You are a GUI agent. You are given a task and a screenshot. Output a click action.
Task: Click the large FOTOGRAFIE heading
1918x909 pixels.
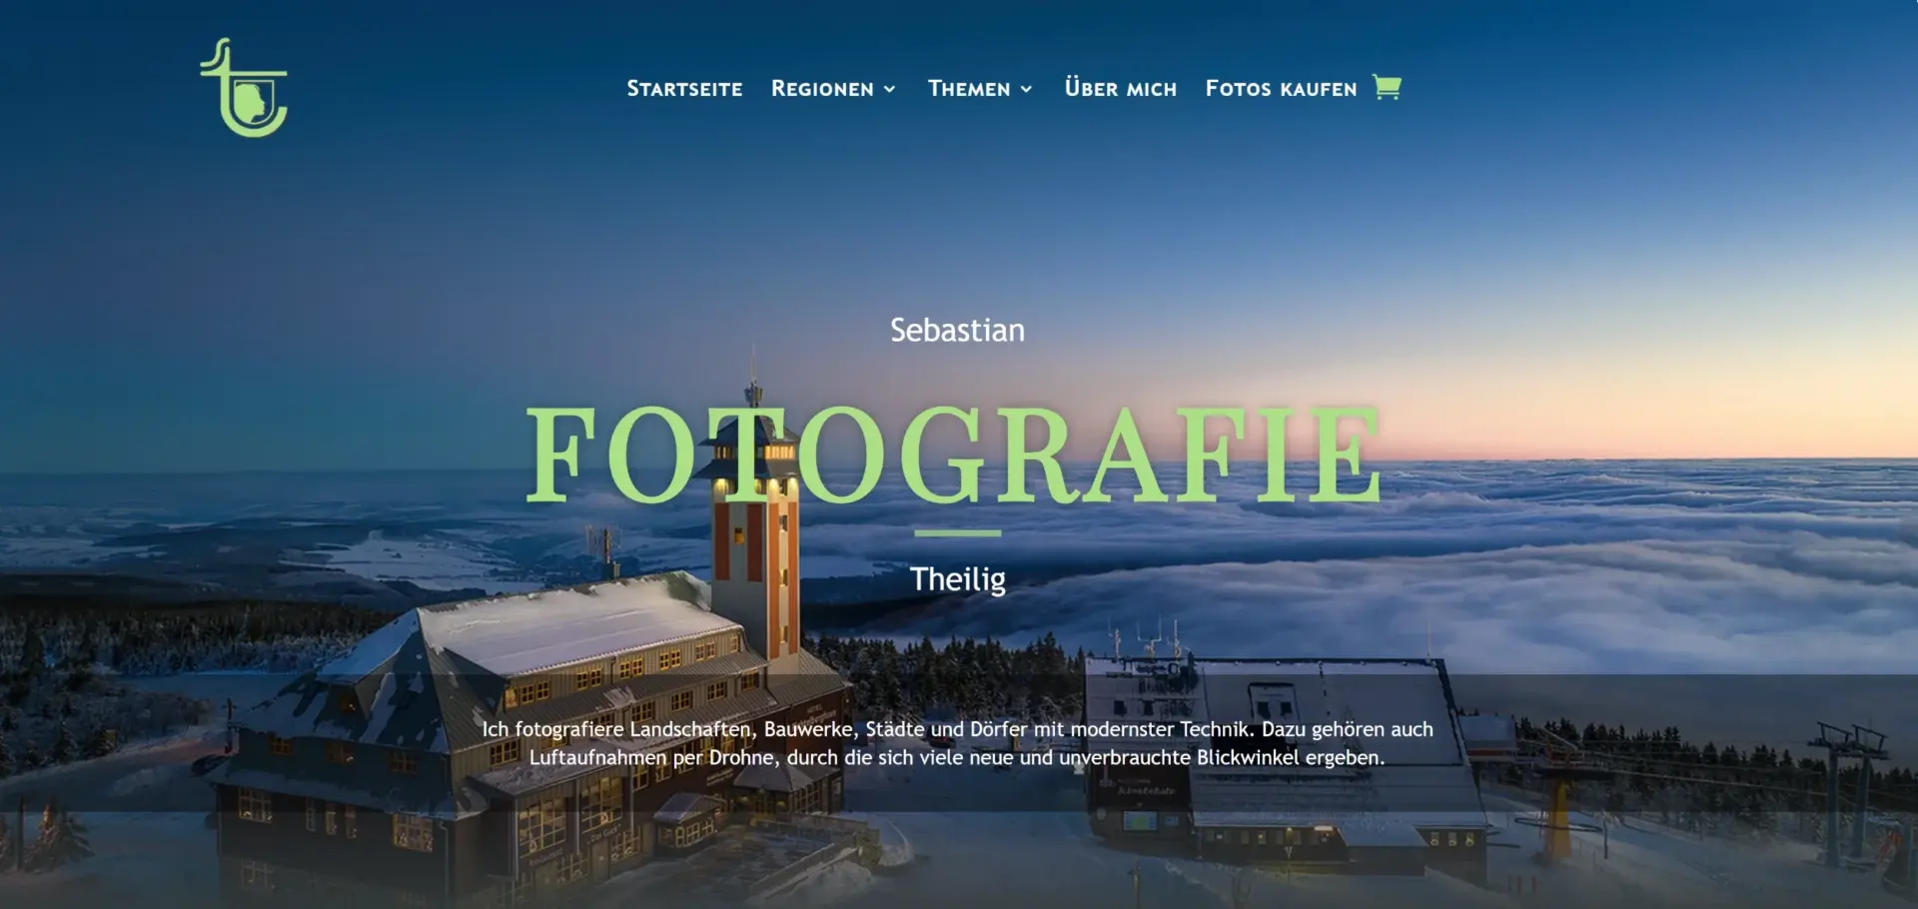pyautogui.click(x=955, y=454)
